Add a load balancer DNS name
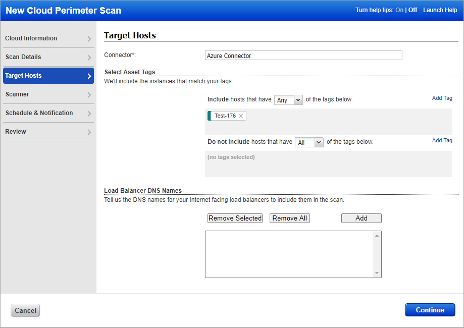464x328 pixels. tap(362, 218)
